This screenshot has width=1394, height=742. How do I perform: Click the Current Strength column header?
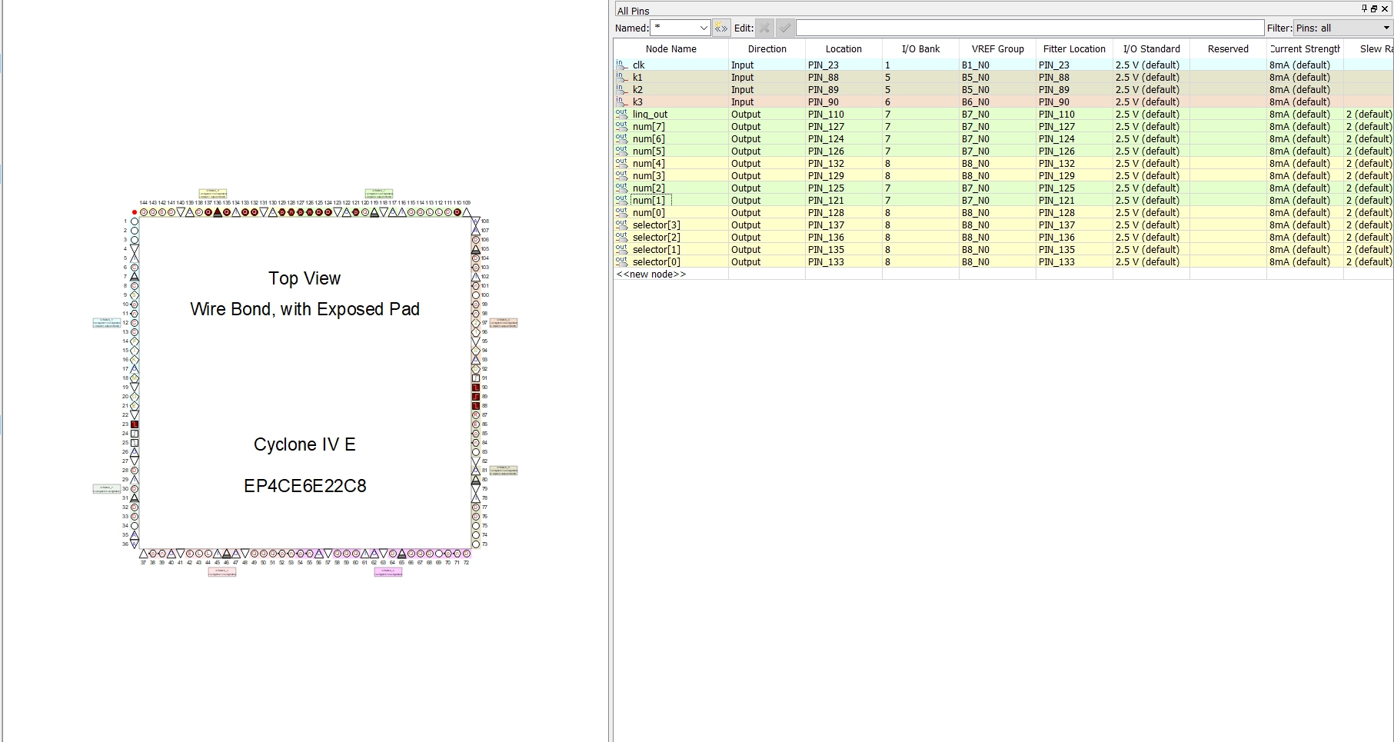(1305, 48)
